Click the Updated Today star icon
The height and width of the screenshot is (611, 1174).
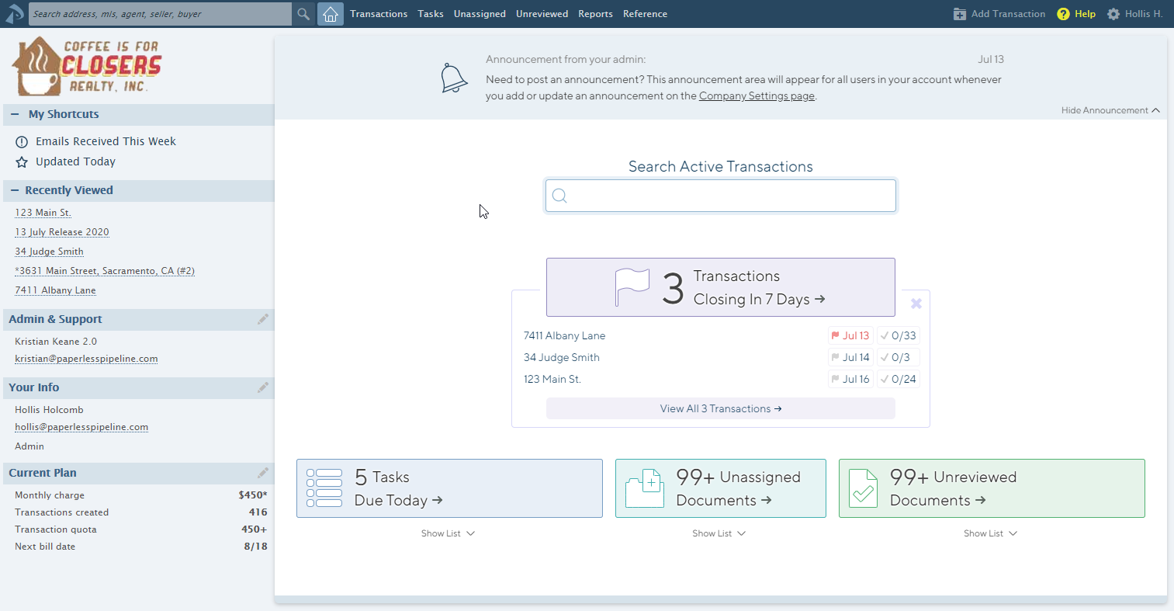(22, 162)
